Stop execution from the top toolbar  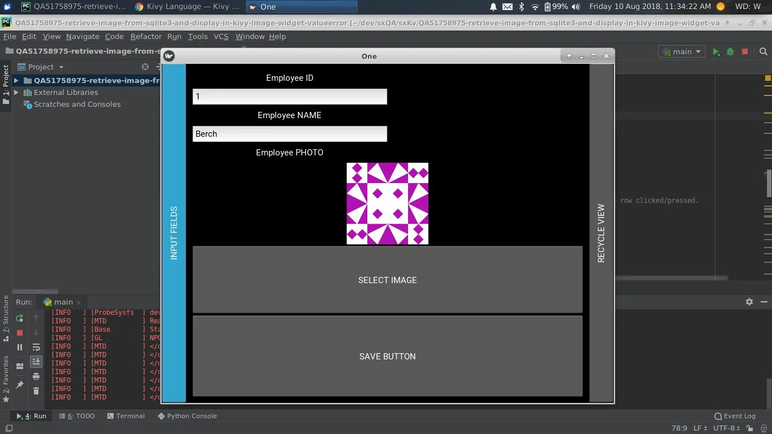coord(745,51)
